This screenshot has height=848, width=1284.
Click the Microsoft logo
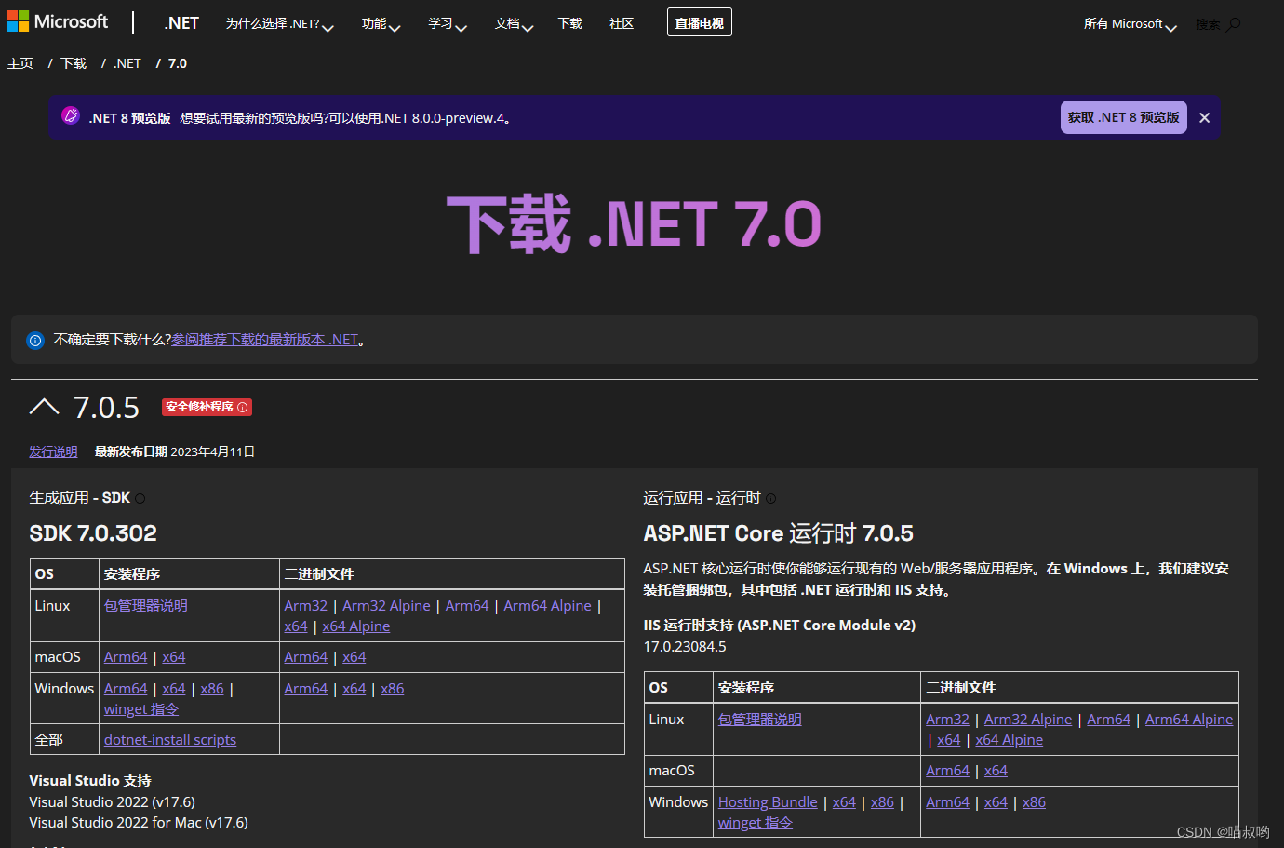(x=58, y=21)
